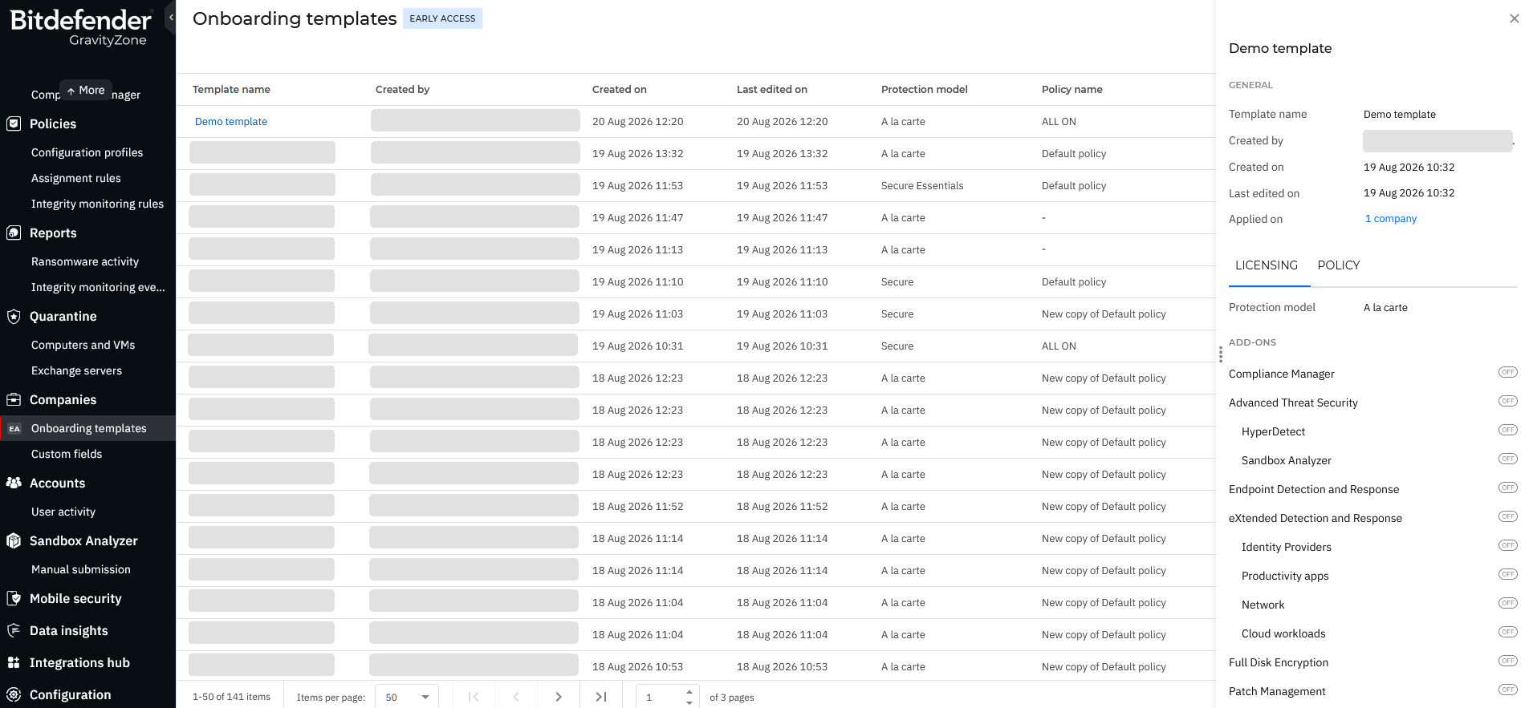Go to the first page of templates
The height and width of the screenshot is (708, 1529).
[474, 697]
